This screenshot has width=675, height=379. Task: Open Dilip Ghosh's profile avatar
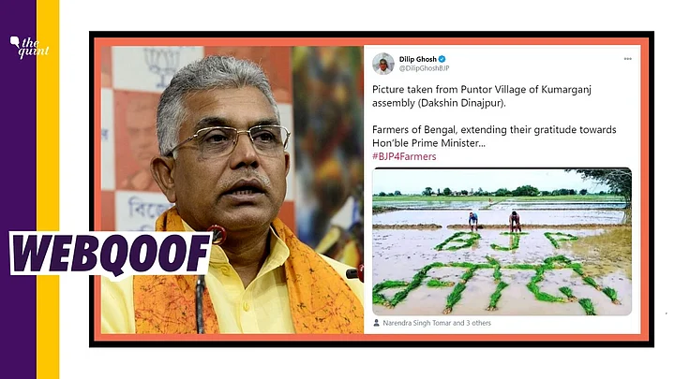pos(383,64)
